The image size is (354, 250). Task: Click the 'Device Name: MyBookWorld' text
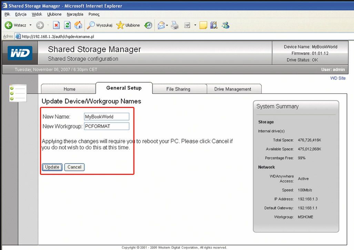pos(311,47)
